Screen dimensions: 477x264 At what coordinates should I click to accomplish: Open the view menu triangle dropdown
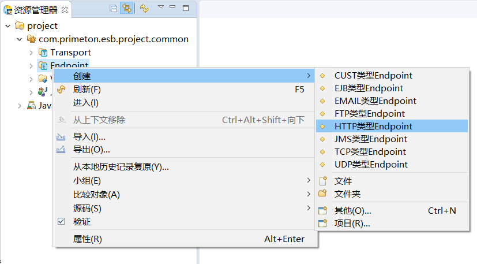160,8
